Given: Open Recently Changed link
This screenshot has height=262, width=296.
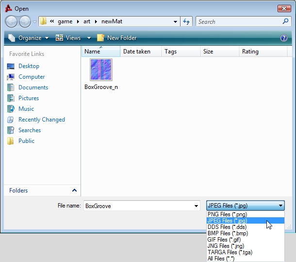Looking at the screenshot, I should point(41,120).
